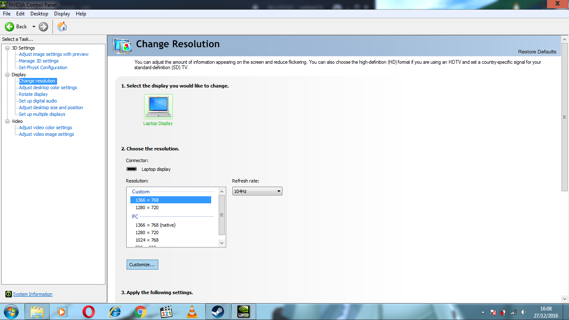This screenshot has width=569, height=320.
Task: Open the Refresh rate dropdown showing 104Hz
Action: tap(257, 191)
